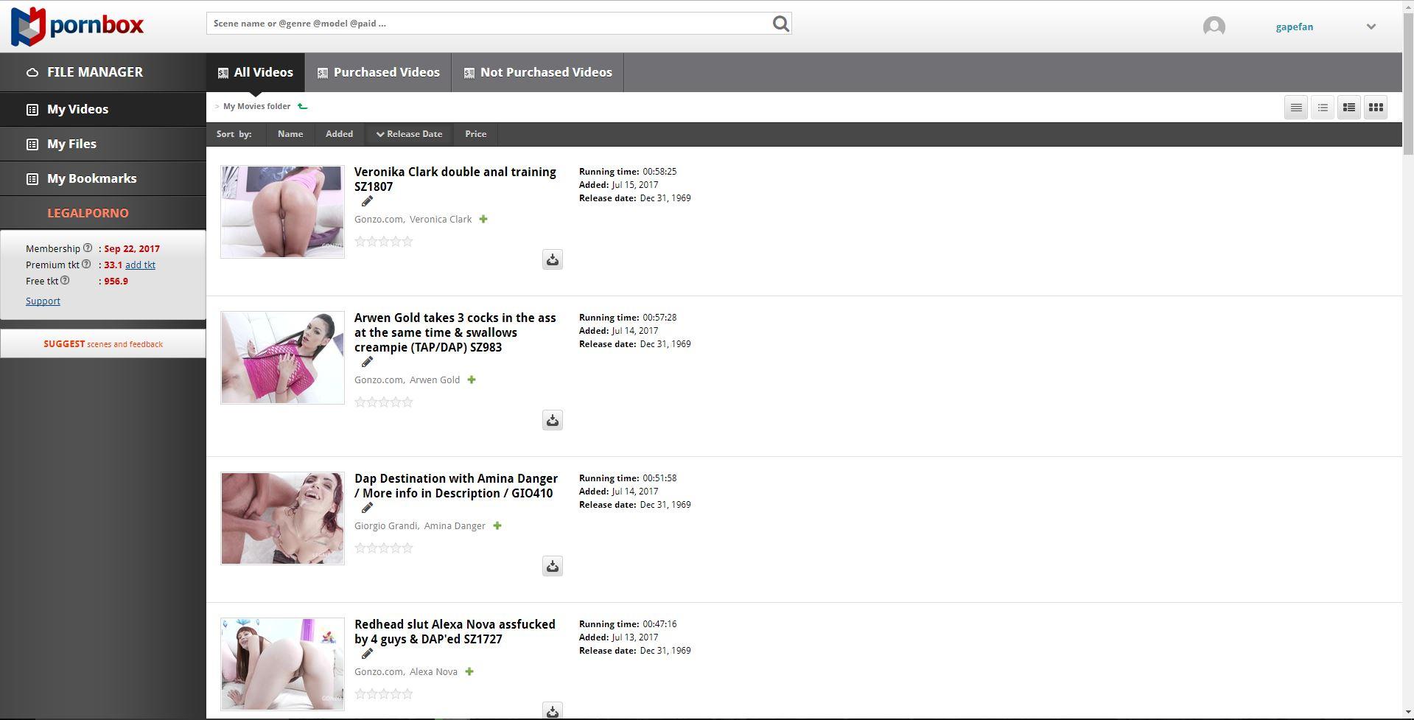This screenshot has width=1414, height=720.
Task: Toggle the Release Date sort order
Action: (x=409, y=134)
